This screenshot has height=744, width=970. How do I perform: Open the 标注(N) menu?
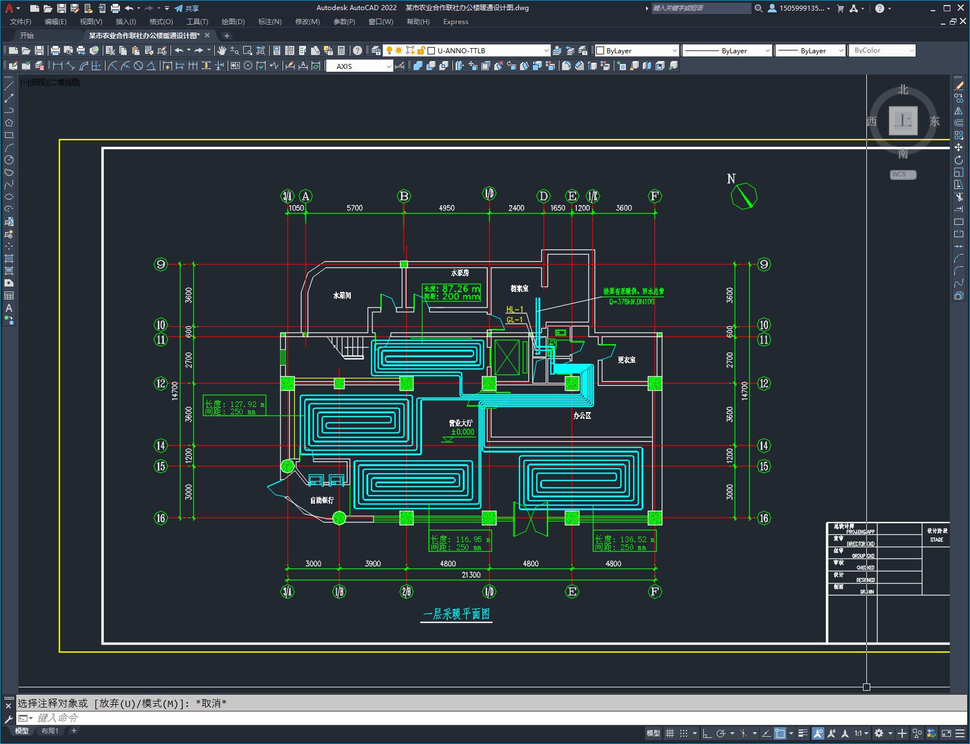(x=270, y=21)
